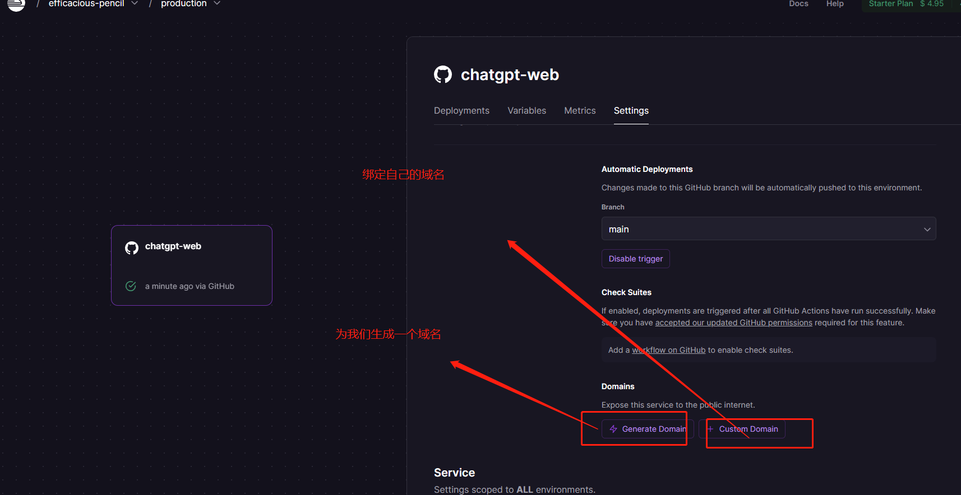Image resolution: width=961 pixels, height=495 pixels.
Task: Expand the production environment dropdown
Action: [217, 4]
